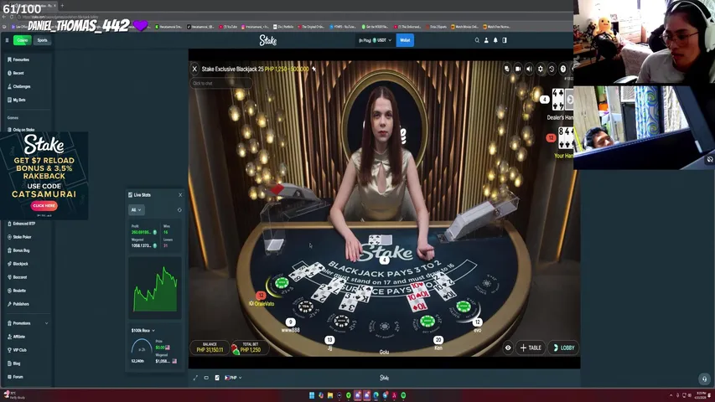Open the notifications bell
The width and height of the screenshot is (715, 402).
[x=495, y=40]
